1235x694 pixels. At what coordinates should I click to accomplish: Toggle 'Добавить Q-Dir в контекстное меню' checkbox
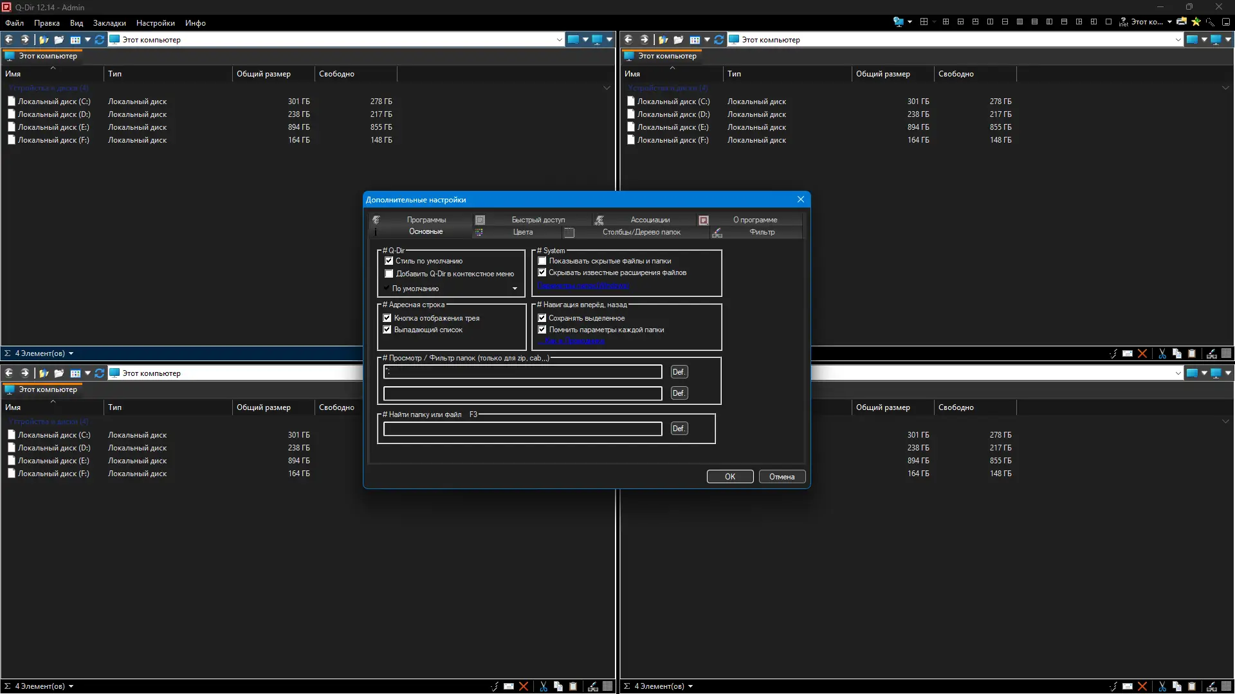[x=389, y=274]
